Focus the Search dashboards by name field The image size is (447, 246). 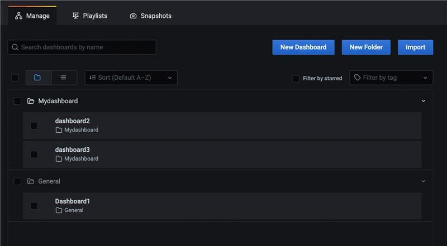click(x=82, y=47)
